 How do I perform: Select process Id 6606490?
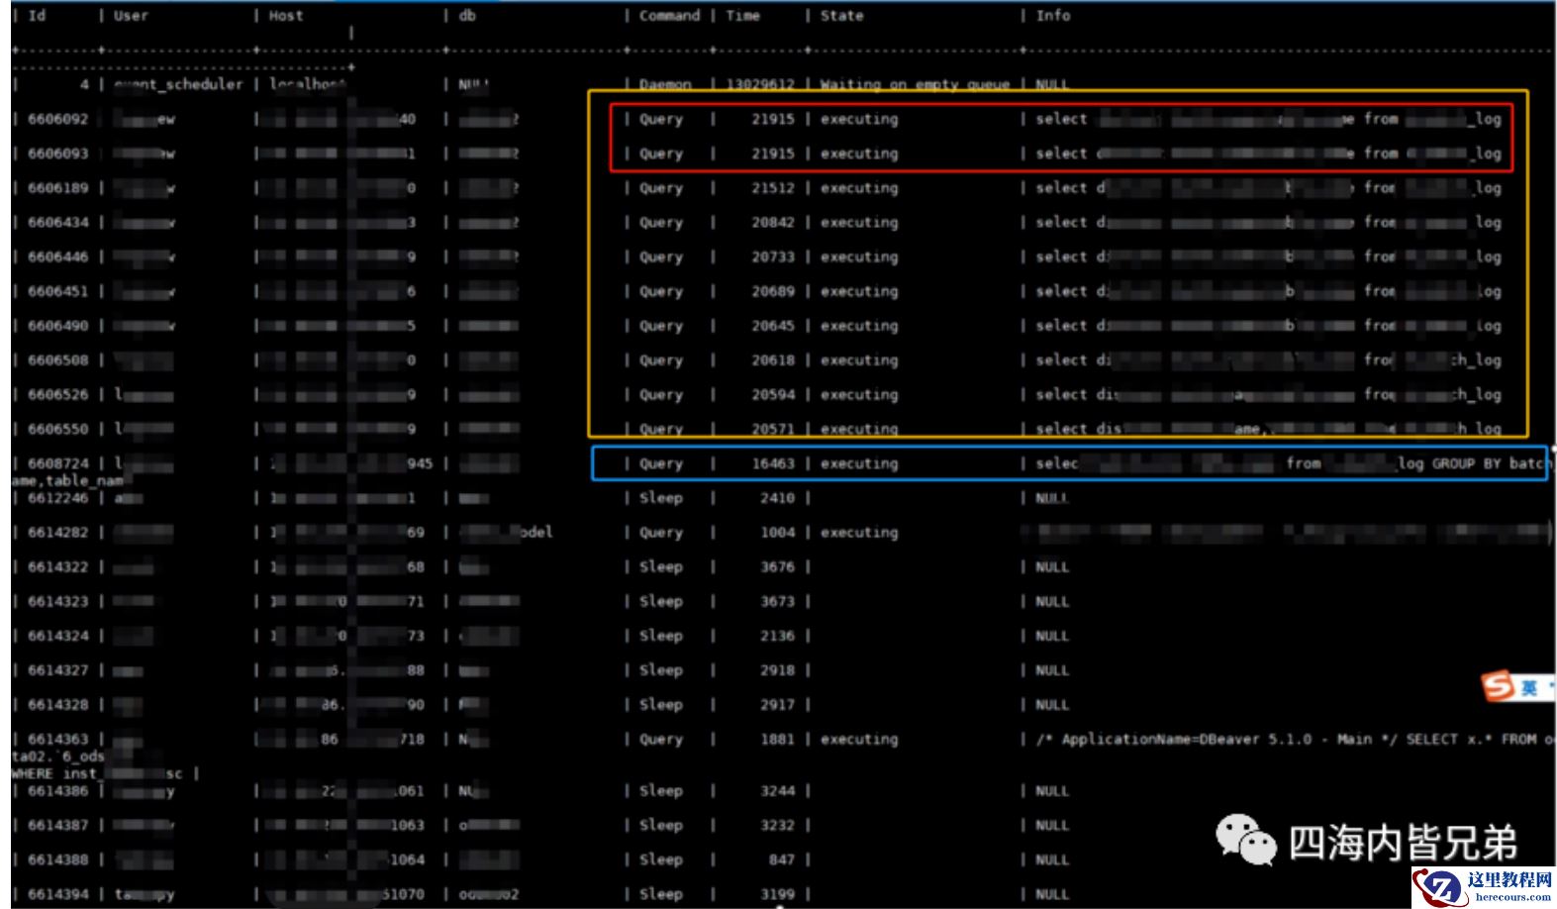tap(57, 326)
